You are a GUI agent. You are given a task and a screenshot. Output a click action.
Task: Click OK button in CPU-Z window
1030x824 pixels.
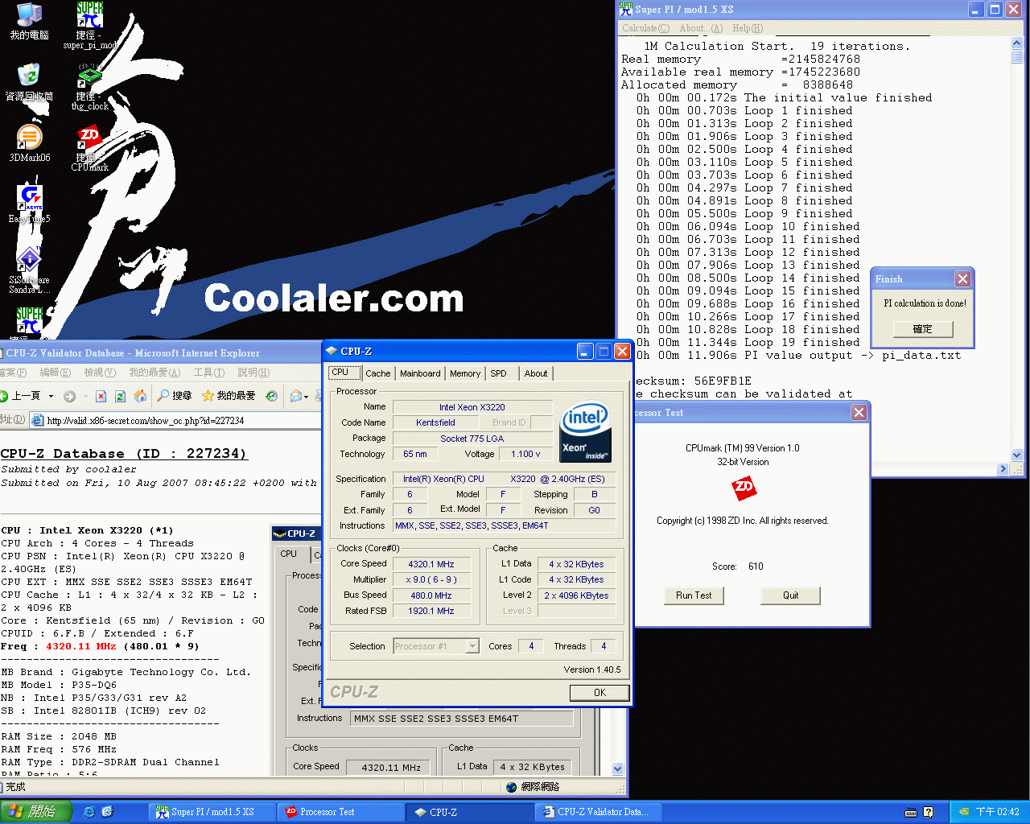[x=599, y=693]
